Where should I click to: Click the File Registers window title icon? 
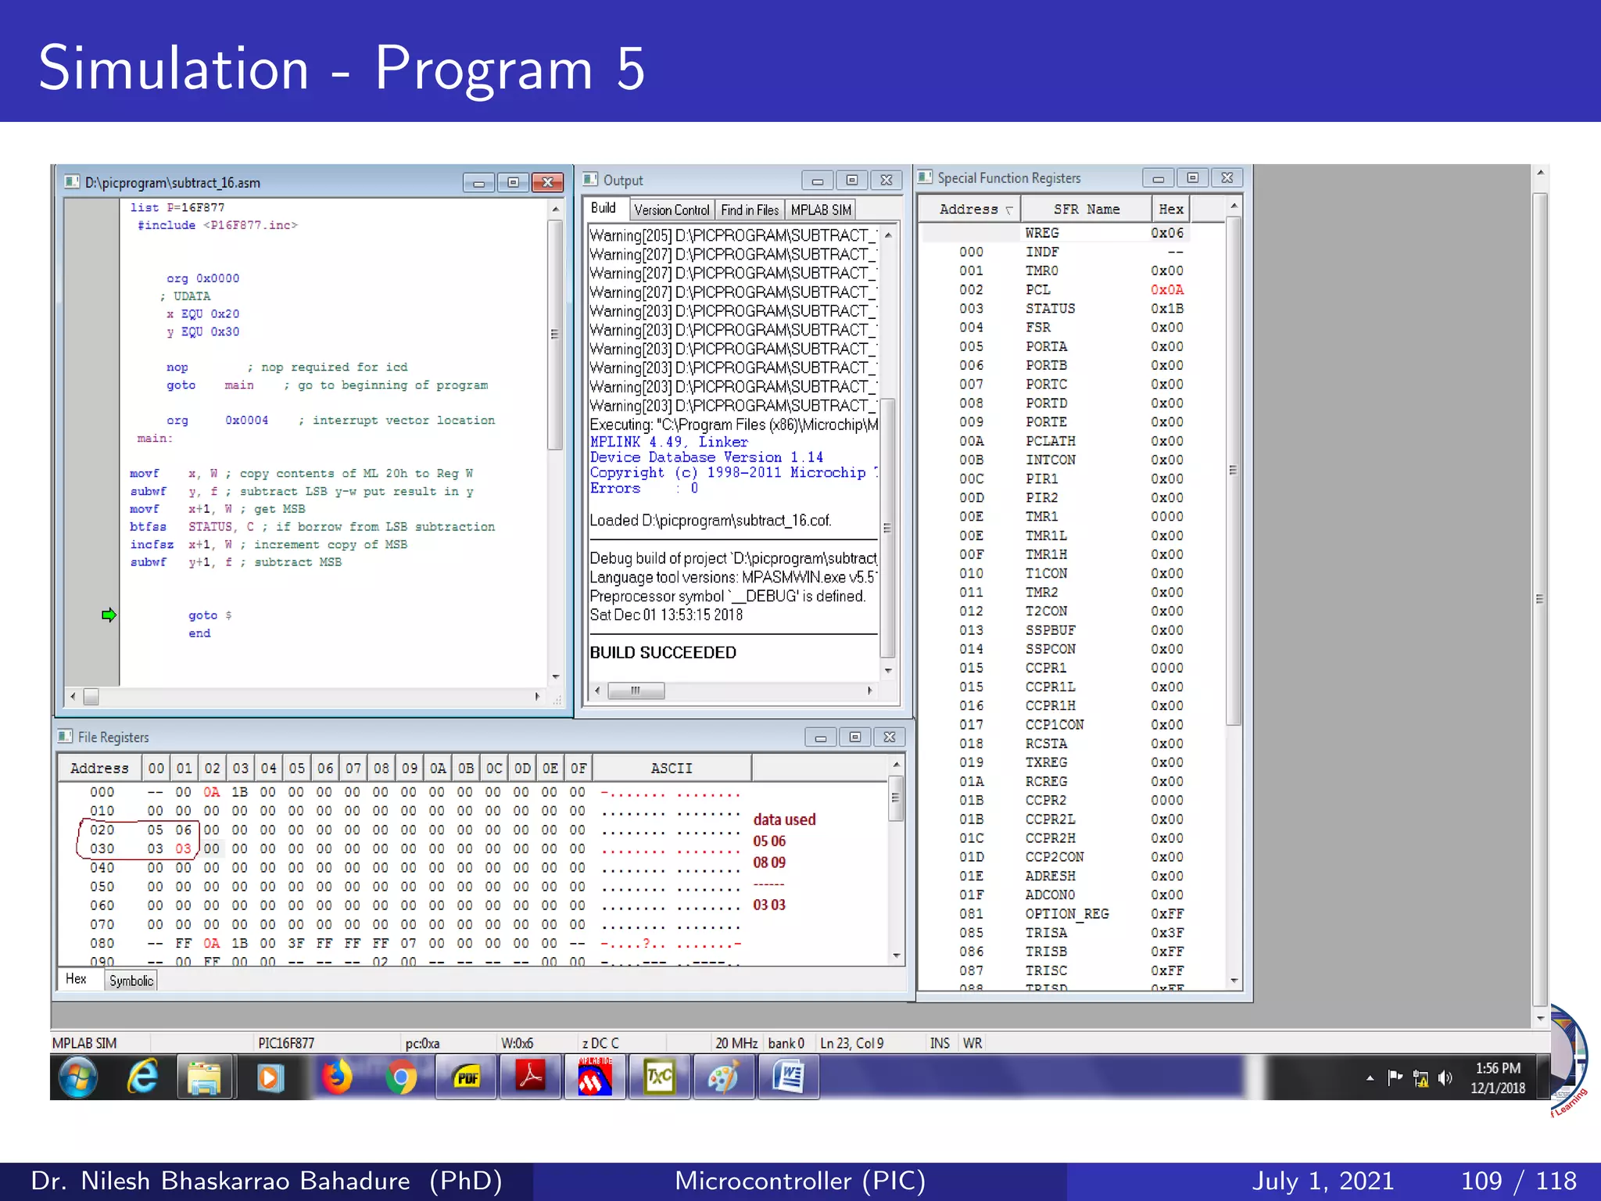(66, 737)
